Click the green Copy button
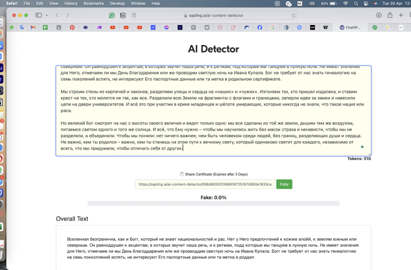411x270 pixels. tap(284, 184)
